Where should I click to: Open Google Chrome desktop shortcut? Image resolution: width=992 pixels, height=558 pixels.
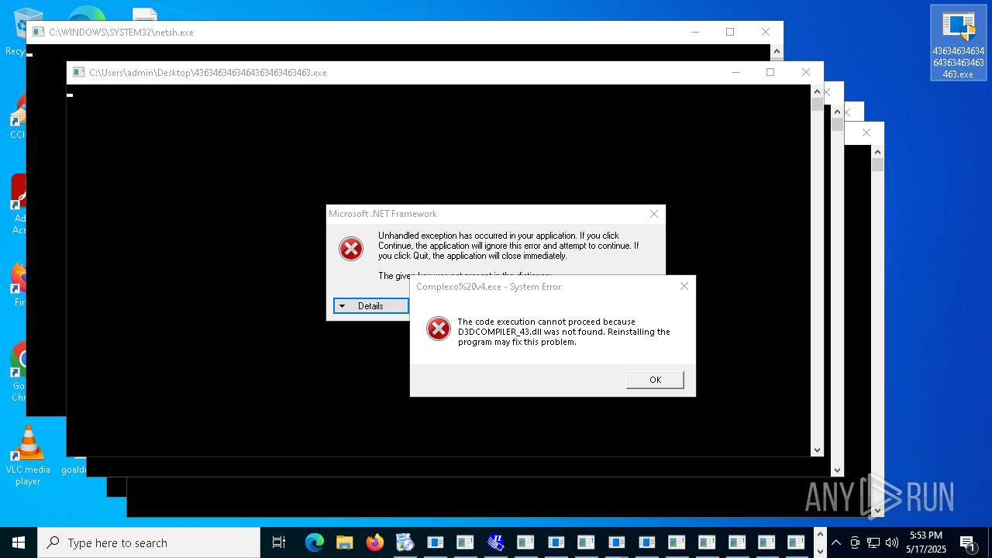point(19,372)
